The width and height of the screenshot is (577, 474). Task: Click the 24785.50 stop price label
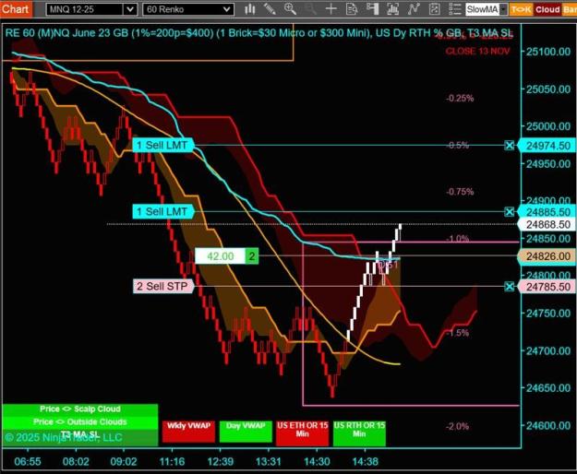click(547, 287)
